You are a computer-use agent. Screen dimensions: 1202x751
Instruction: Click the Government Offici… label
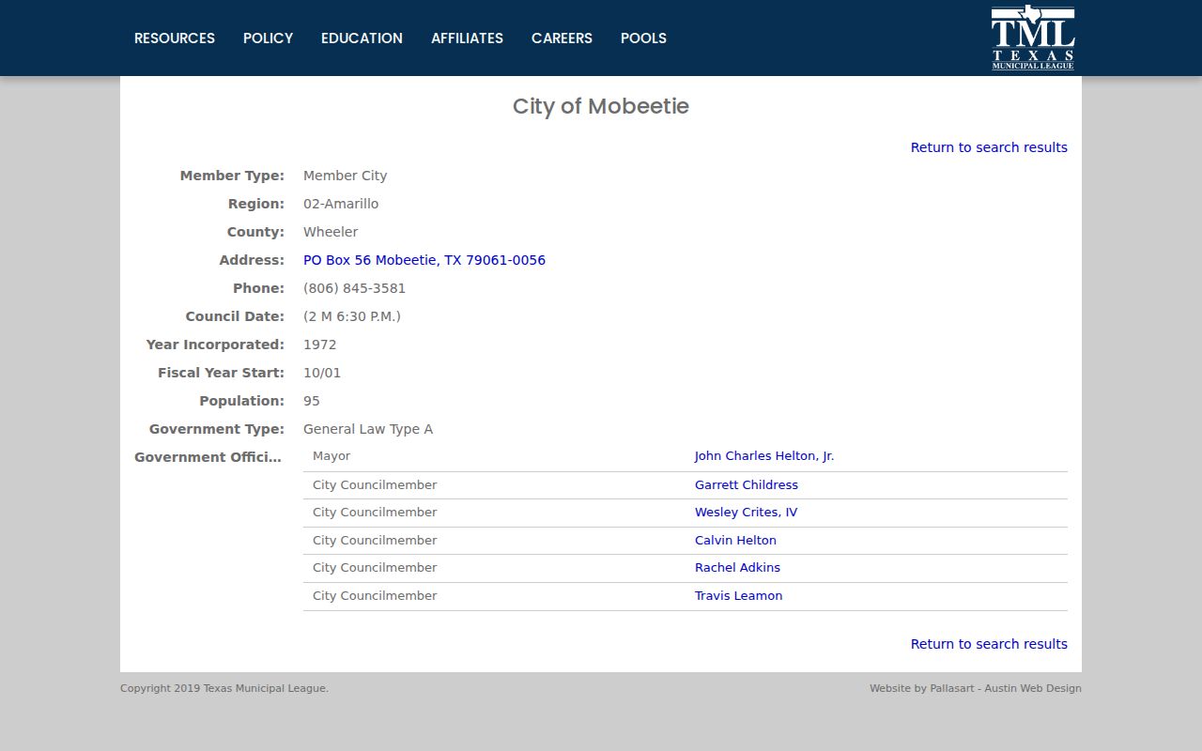click(208, 457)
